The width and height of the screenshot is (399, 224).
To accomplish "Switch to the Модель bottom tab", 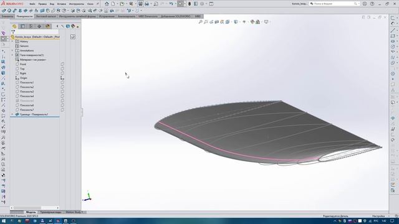I will [31, 212].
